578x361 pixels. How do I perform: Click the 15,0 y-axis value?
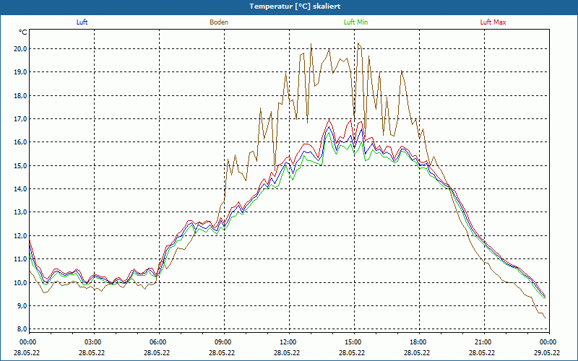click(x=21, y=165)
